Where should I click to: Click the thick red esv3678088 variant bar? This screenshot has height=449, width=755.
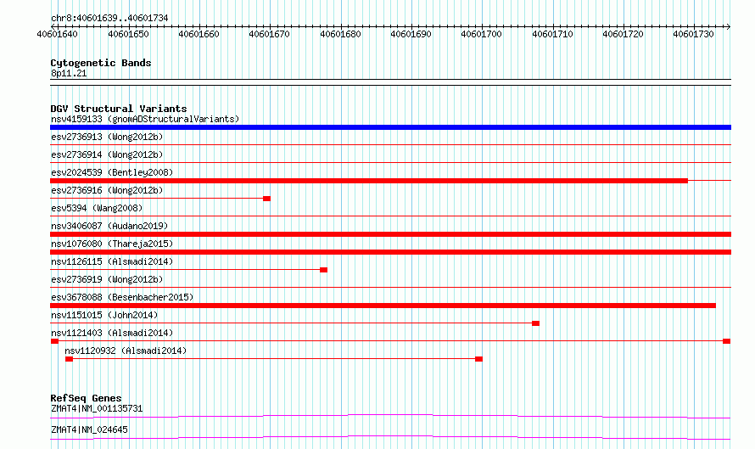383,306
